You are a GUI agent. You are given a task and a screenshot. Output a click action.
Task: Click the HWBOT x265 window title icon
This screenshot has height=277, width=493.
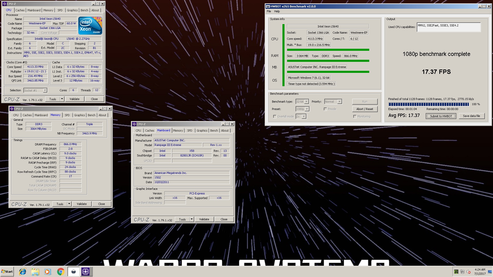click(268, 6)
